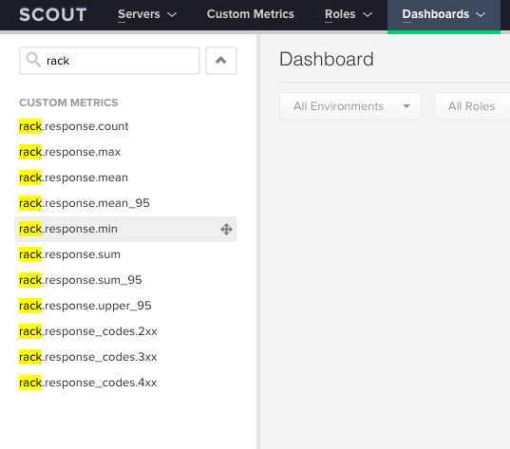
Task: Pick rack.response.mean_95 from the list
Action: (85, 203)
